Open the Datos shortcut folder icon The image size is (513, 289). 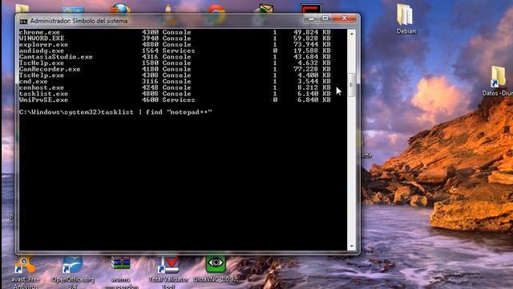click(x=499, y=77)
